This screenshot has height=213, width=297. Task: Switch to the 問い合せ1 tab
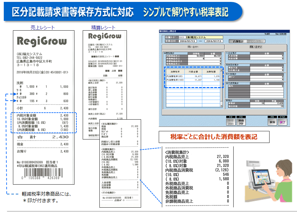tap(193, 47)
